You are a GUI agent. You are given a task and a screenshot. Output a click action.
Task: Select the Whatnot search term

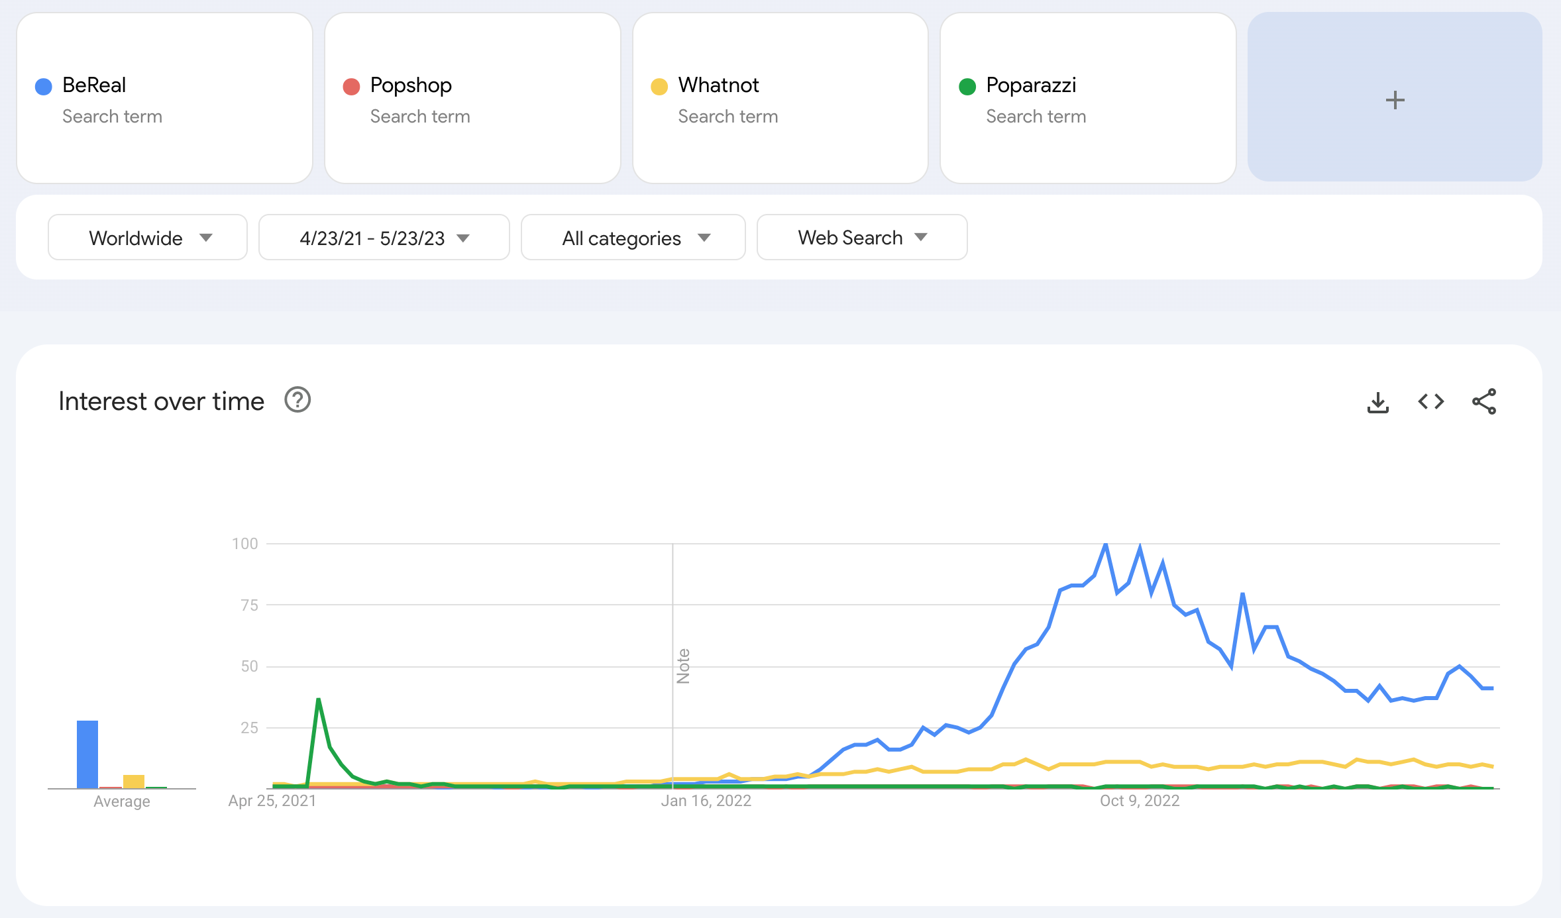point(718,85)
